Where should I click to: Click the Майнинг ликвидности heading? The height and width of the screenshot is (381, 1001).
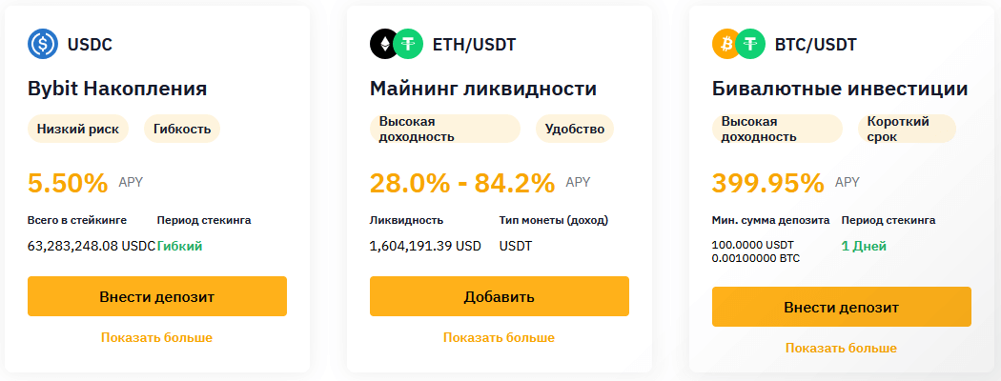point(483,90)
